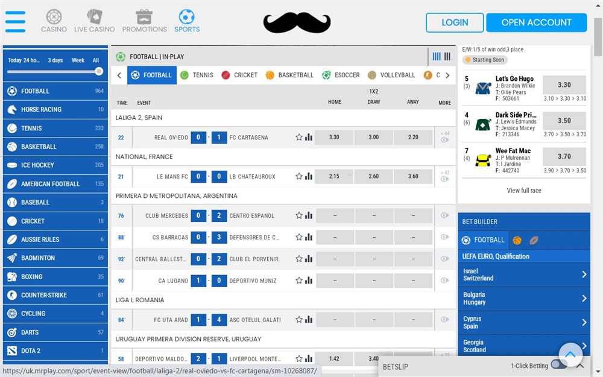Switch to four-column odds layout
603x377 pixels.
[437, 57]
